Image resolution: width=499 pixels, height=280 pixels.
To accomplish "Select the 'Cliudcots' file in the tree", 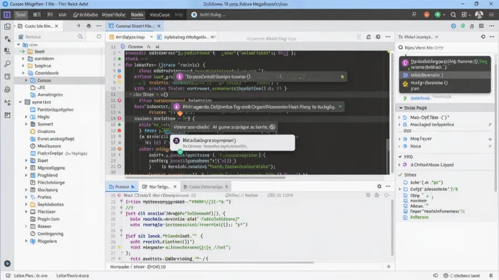I will pyautogui.click(x=46, y=132).
